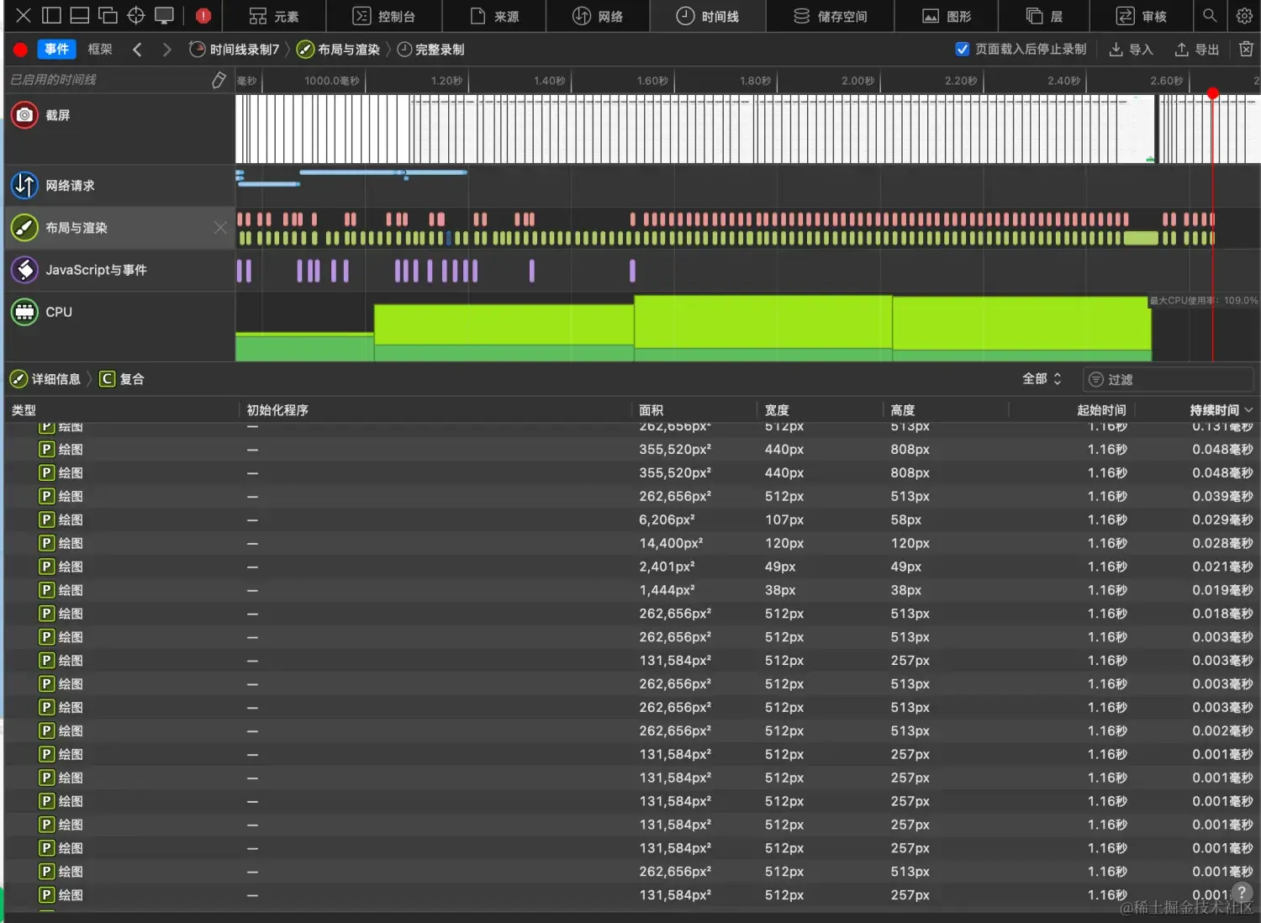Switch to the 控制台 (Console) tab
The height and width of the screenshot is (923, 1261).
(383, 16)
